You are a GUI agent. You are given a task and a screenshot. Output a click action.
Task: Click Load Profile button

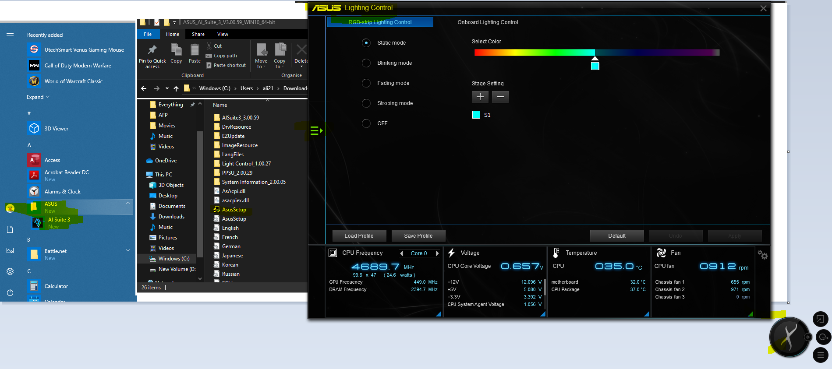[359, 235]
